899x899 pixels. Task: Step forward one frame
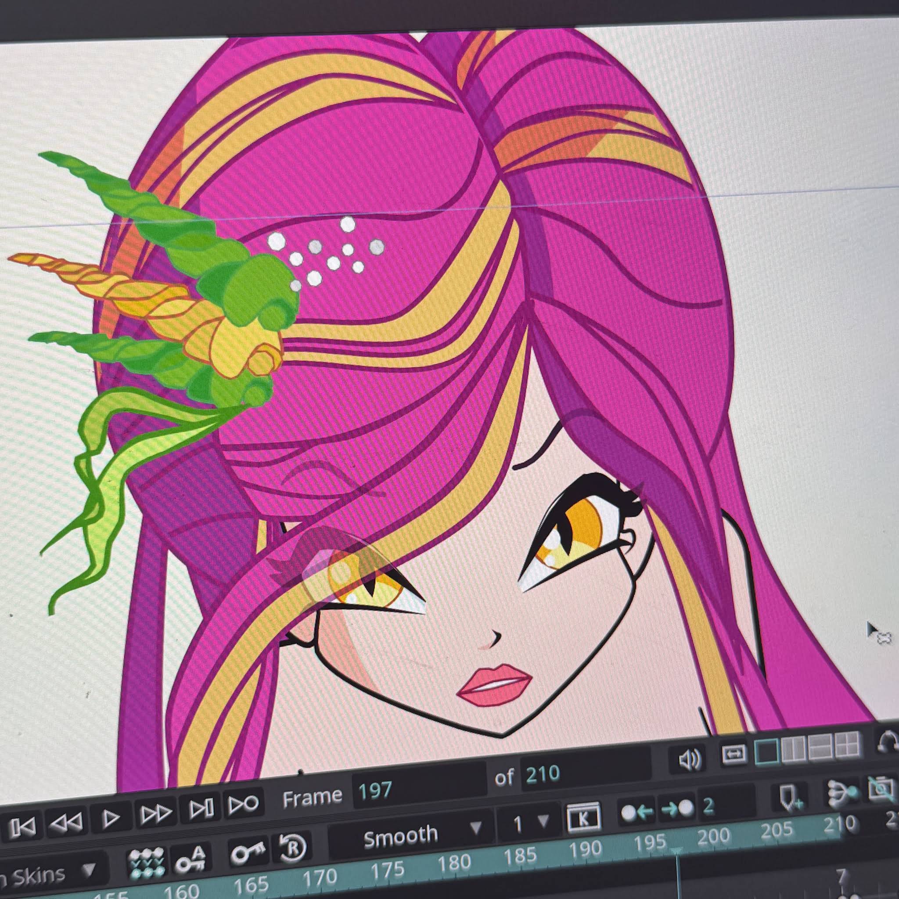coord(156,813)
